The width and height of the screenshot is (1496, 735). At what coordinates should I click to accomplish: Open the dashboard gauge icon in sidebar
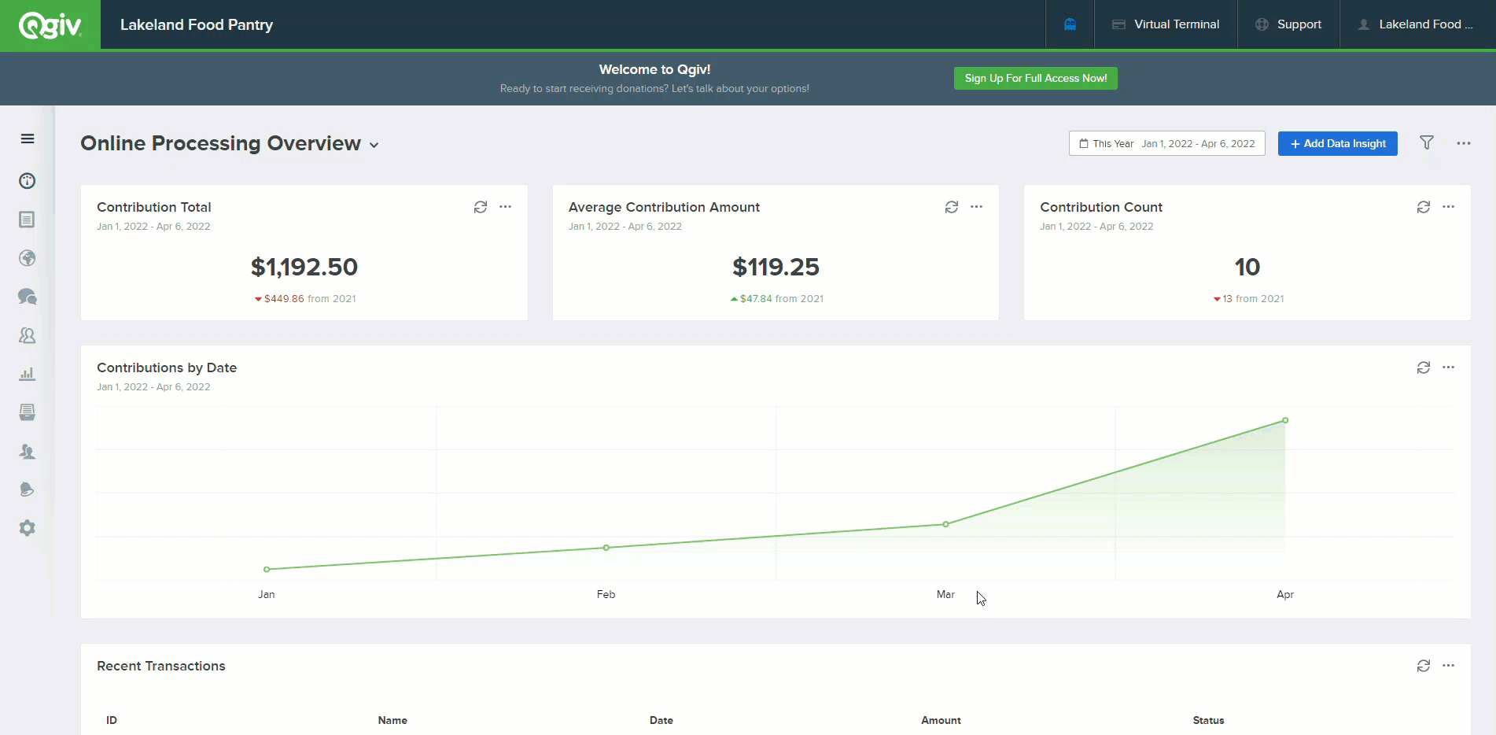[28, 181]
